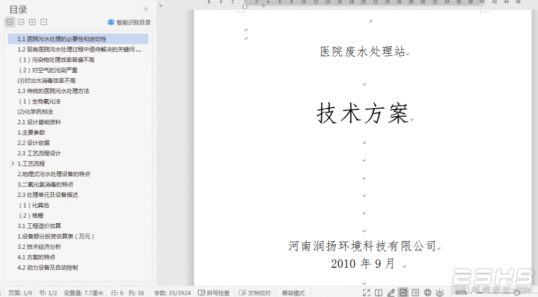This screenshot has width=538, height=297.
Task: Click the large heading 技术方案
Action: (363, 113)
